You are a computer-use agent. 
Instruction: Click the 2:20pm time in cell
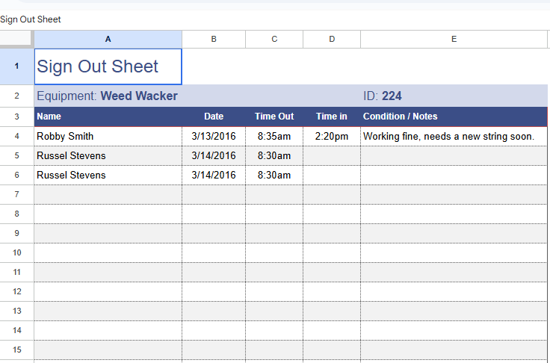click(x=332, y=136)
